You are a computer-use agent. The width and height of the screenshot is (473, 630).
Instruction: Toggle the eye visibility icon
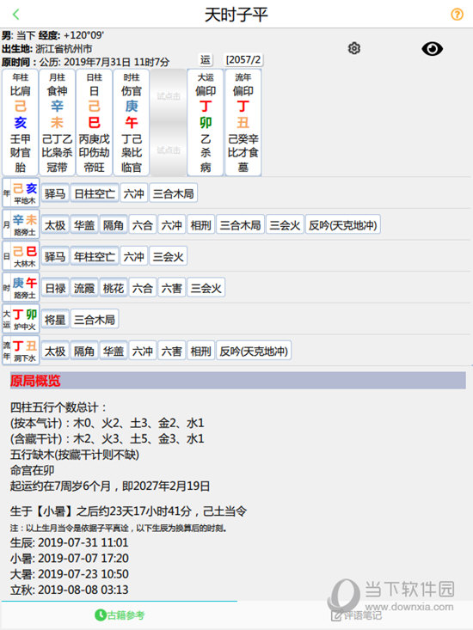432,49
